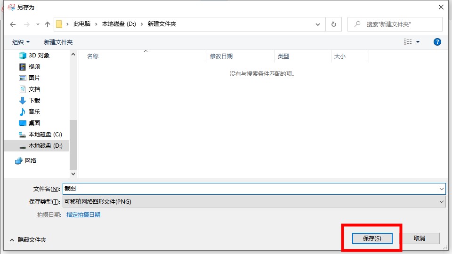The height and width of the screenshot is (254, 452).
Task: Expand the 保存类型 format dropdown
Action: coord(254,201)
